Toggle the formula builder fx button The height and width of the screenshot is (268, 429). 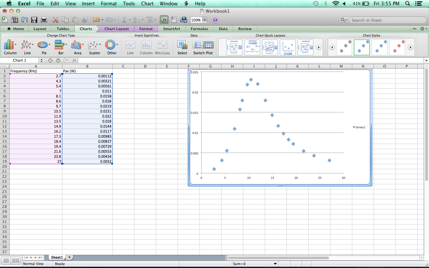164,20
